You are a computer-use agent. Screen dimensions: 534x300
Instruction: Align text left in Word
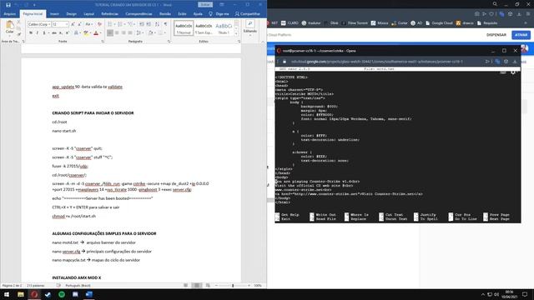pyautogui.click(x=110, y=33)
